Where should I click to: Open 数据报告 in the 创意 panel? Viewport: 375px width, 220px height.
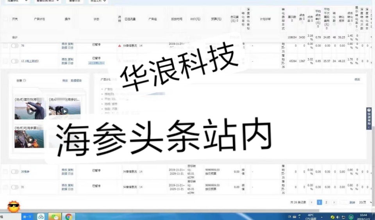tap(76, 80)
